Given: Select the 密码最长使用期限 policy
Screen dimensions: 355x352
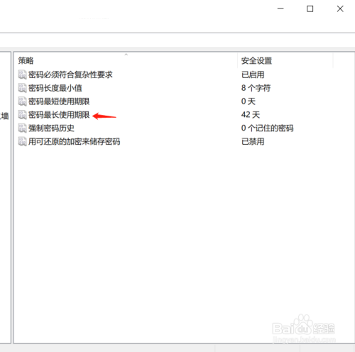Looking at the screenshot, I should click(59, 115).
